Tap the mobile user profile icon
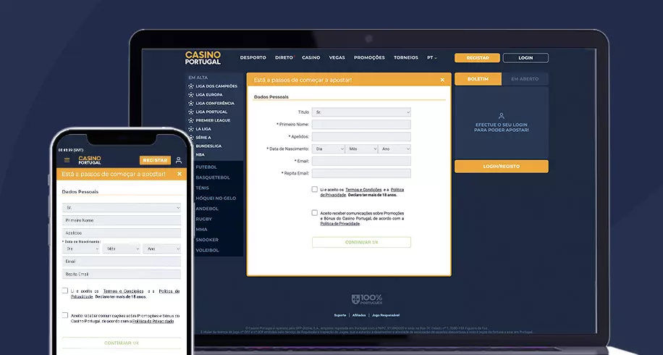663x355 pixels. [179, 160]
